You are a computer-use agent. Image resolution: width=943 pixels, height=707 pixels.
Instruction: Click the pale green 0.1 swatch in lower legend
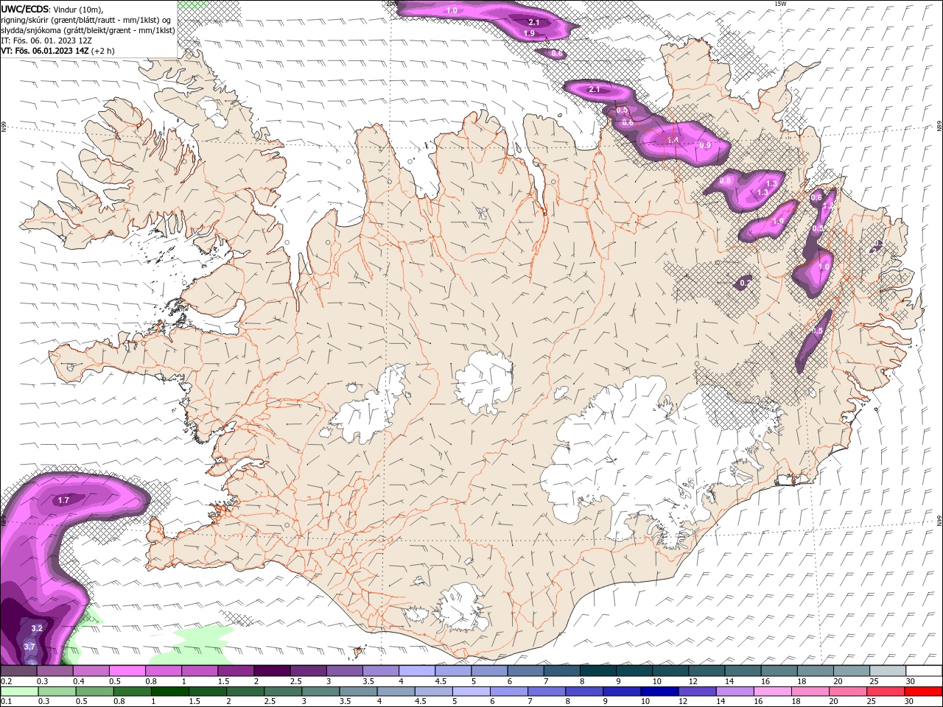coord(20,692)
